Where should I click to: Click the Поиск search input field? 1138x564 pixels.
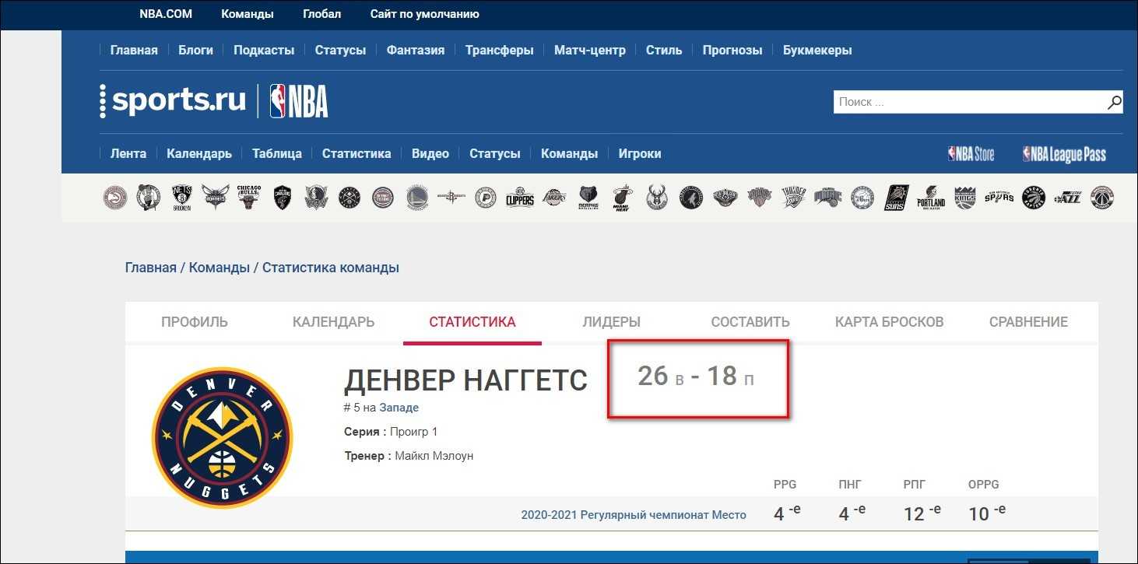coord(968,102)
